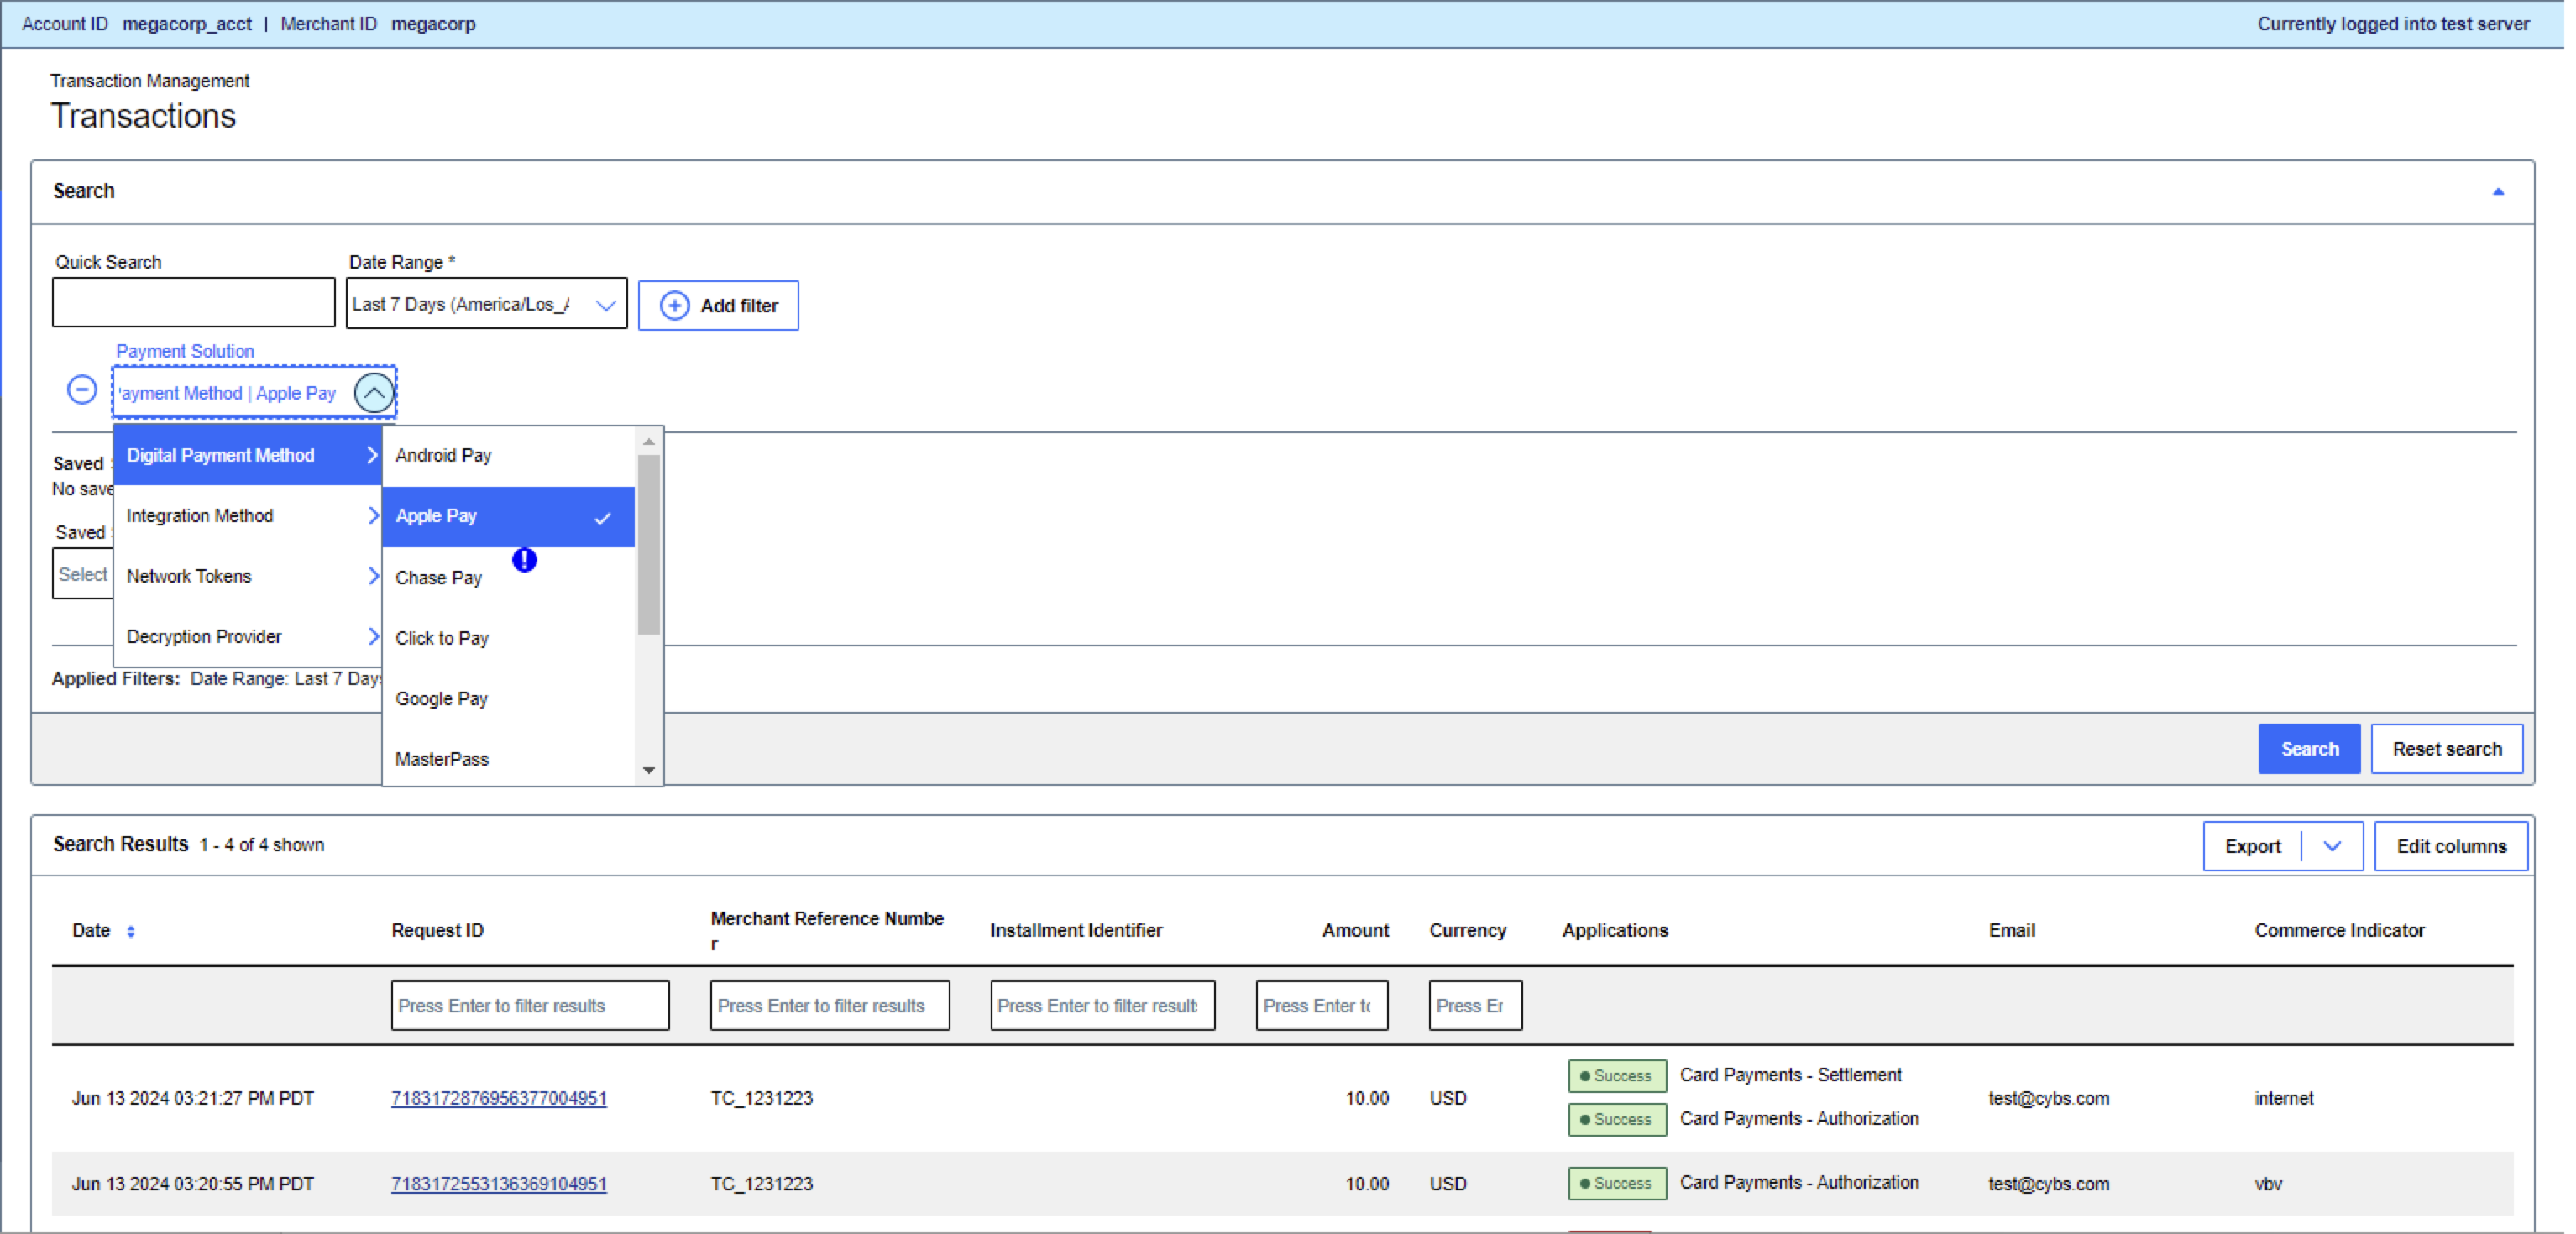Screen dimensions: 2576x1234
Task: Collapse the Search panel using the up arrow
Action: pyautogui.click(x=2498, y=192)
